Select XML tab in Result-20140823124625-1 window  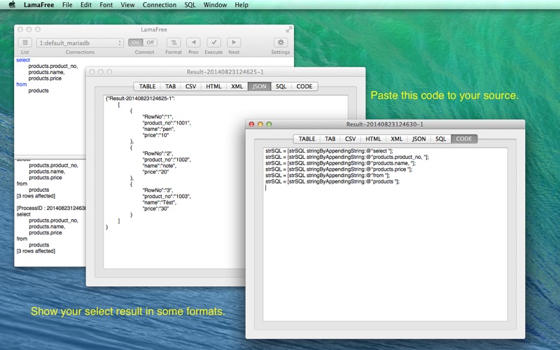click(x=237, y=86)
